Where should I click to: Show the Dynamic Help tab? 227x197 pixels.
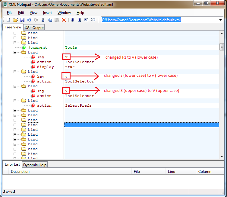[35, 165]
